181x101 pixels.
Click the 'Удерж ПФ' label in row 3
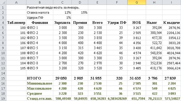pyautogui.click(x=40, y=18)
